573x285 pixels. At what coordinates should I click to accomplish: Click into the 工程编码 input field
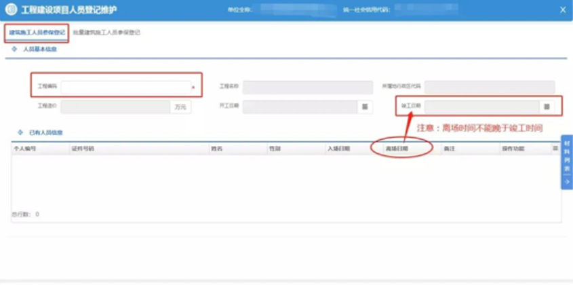(x=125, y=87)
